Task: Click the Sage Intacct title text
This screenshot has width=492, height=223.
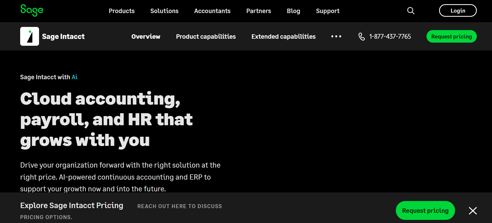Action: pos(63,37)
